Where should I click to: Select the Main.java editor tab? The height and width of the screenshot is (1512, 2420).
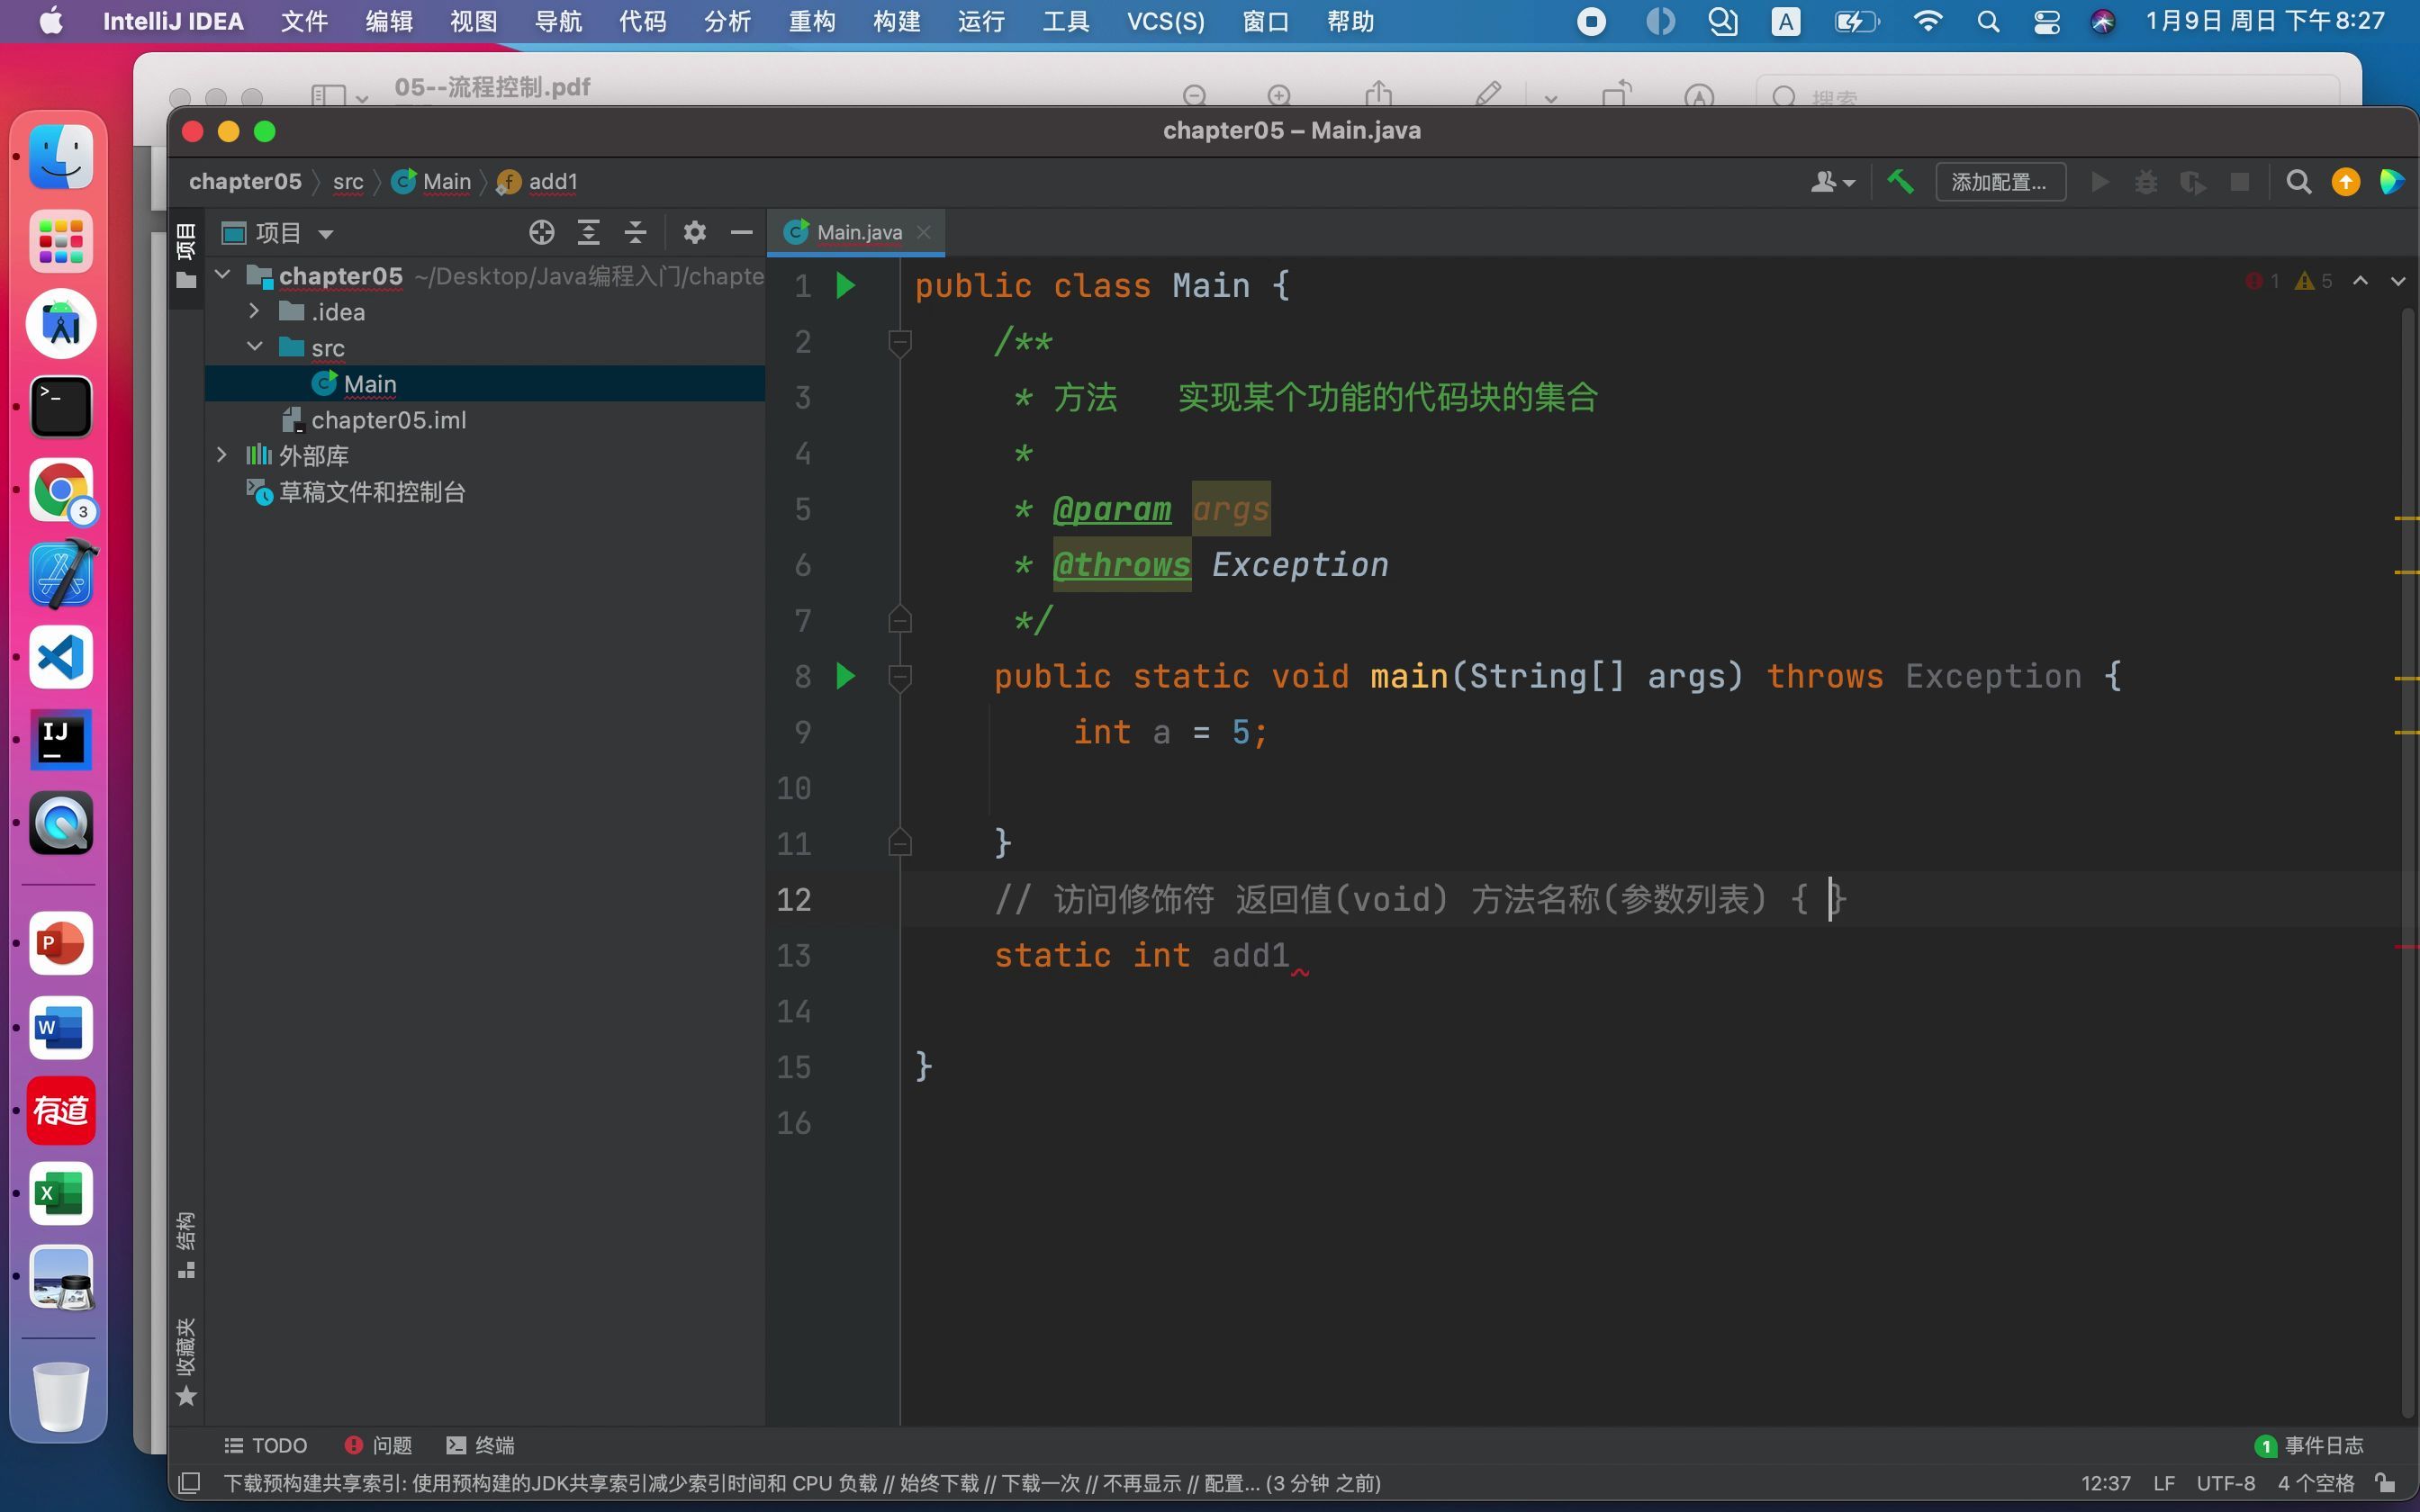(x=858, y=232)
